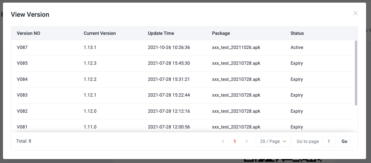This screenshot has height=163, width=371.
Task: Click the Active status cell
Action: [x=297, y=48]
